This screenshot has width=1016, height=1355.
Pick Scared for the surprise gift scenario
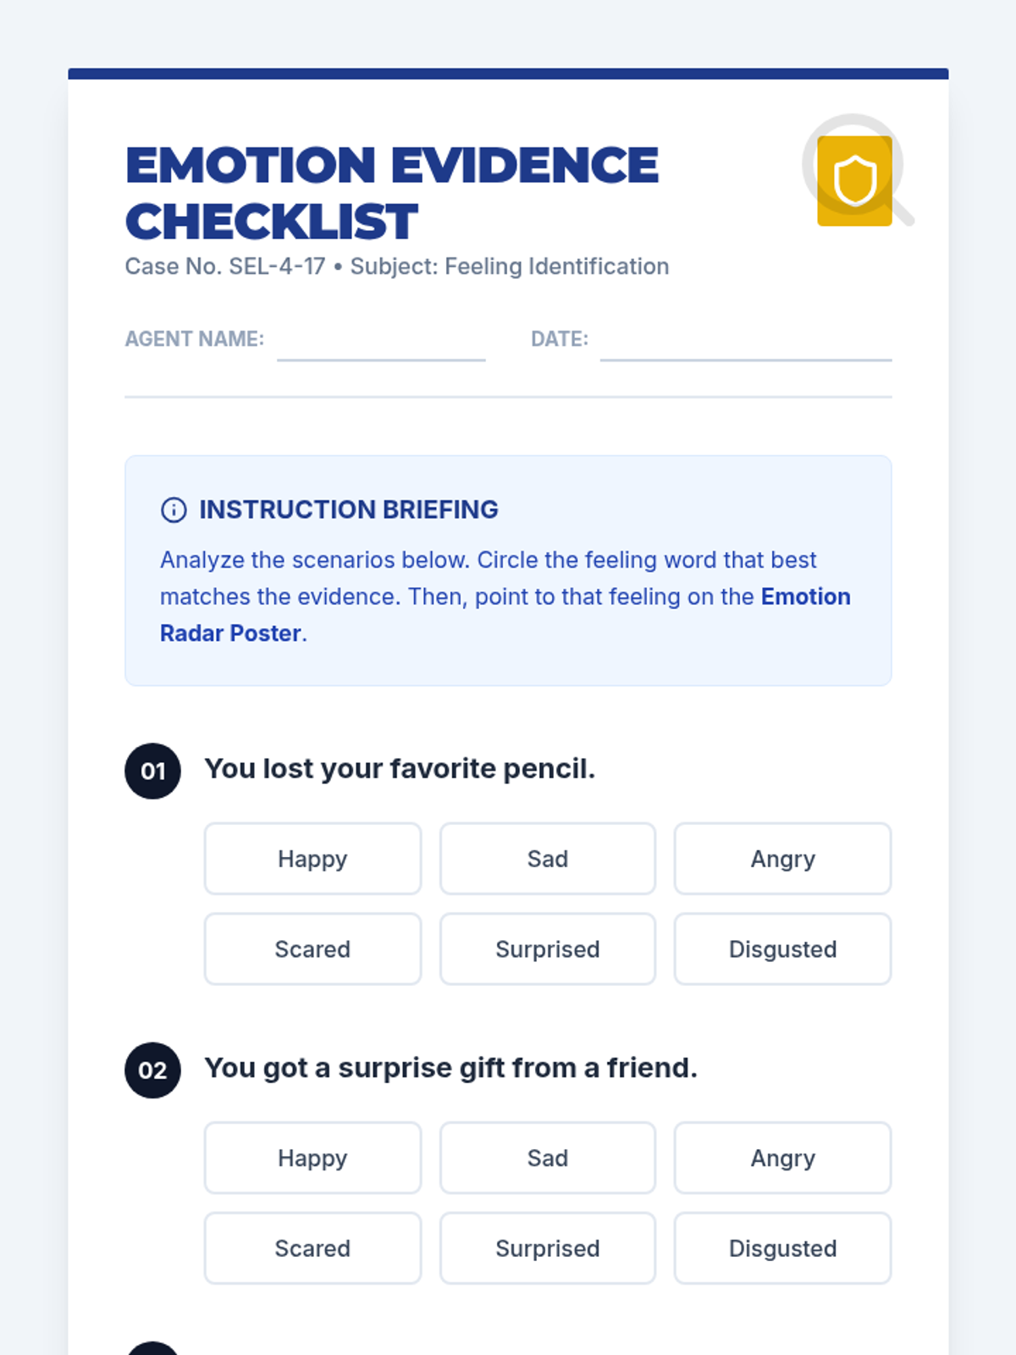312,1248
